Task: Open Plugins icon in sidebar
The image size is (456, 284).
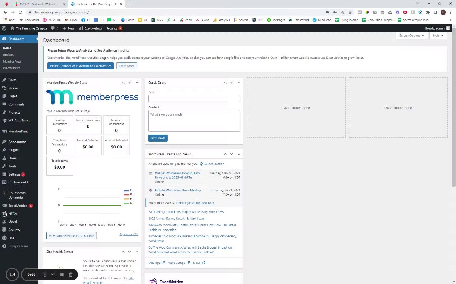Action: [x=4, y=150]
